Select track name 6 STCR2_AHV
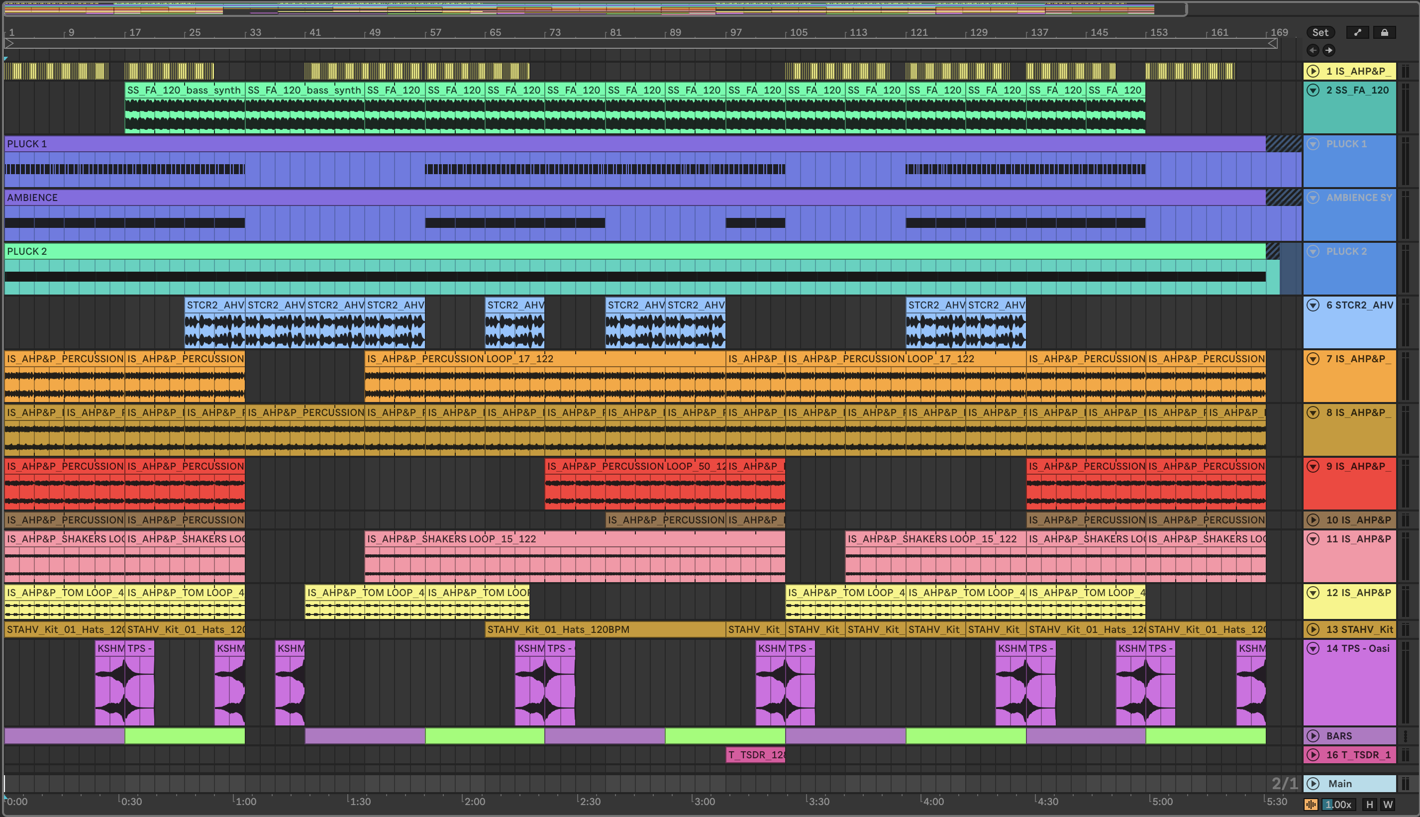Screen dimensions: 1420x817 pos(1359,305)
